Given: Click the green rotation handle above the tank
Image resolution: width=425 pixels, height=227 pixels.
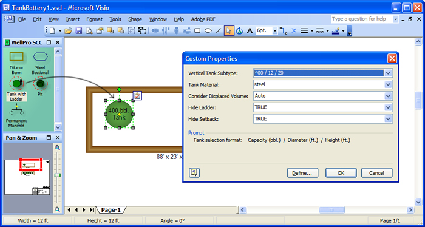Looking at the screenshot, I should point(119,89).
